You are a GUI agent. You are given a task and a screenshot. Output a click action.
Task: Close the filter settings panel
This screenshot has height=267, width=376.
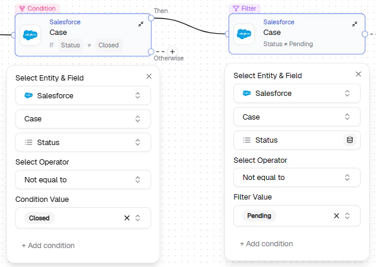[x=358, y=74]
